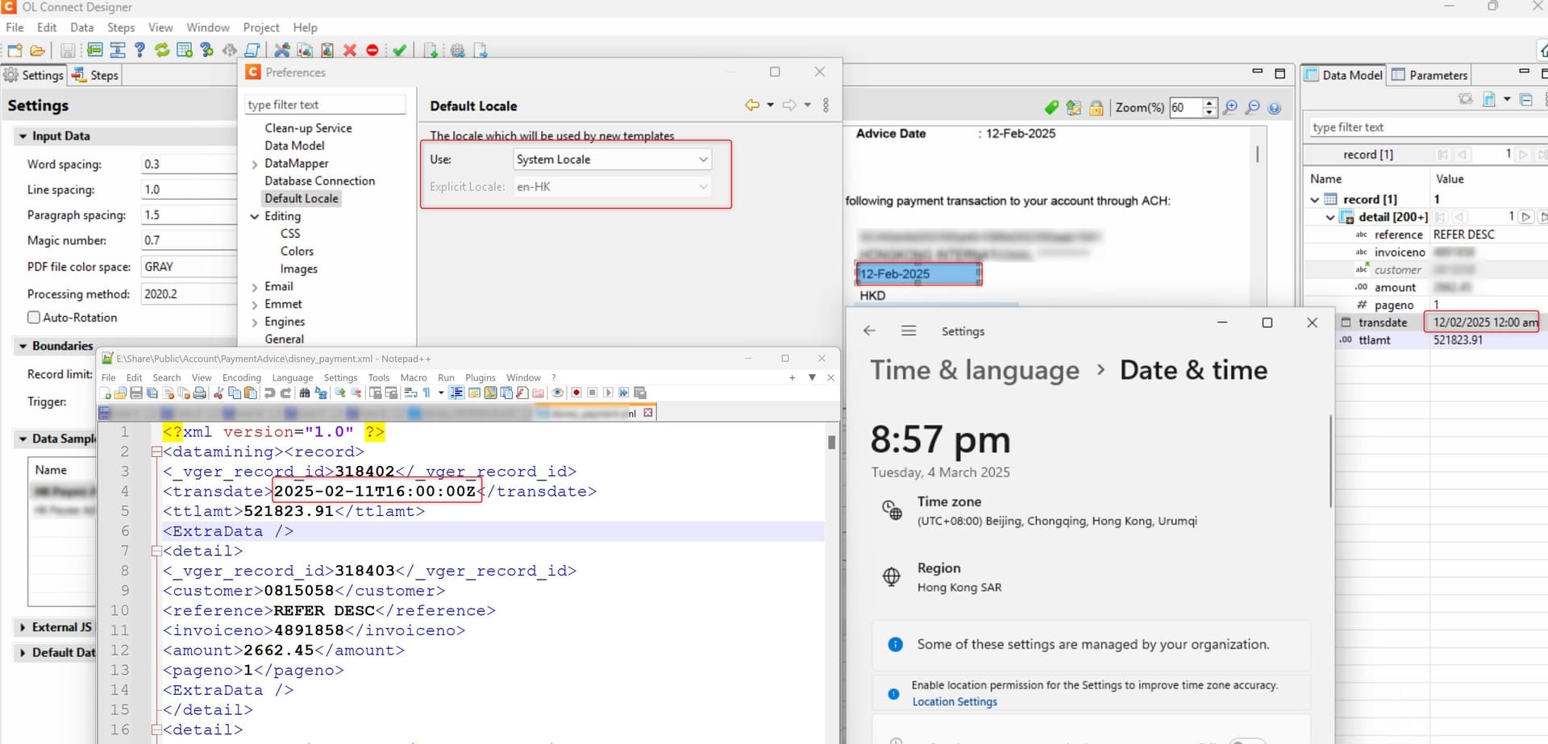Expand the Engines preferences tree node

point(255,322)
